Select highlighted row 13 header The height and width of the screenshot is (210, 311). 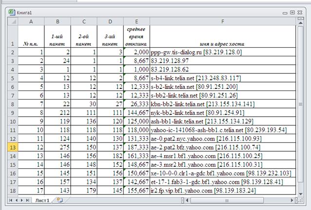click(13, 147)
